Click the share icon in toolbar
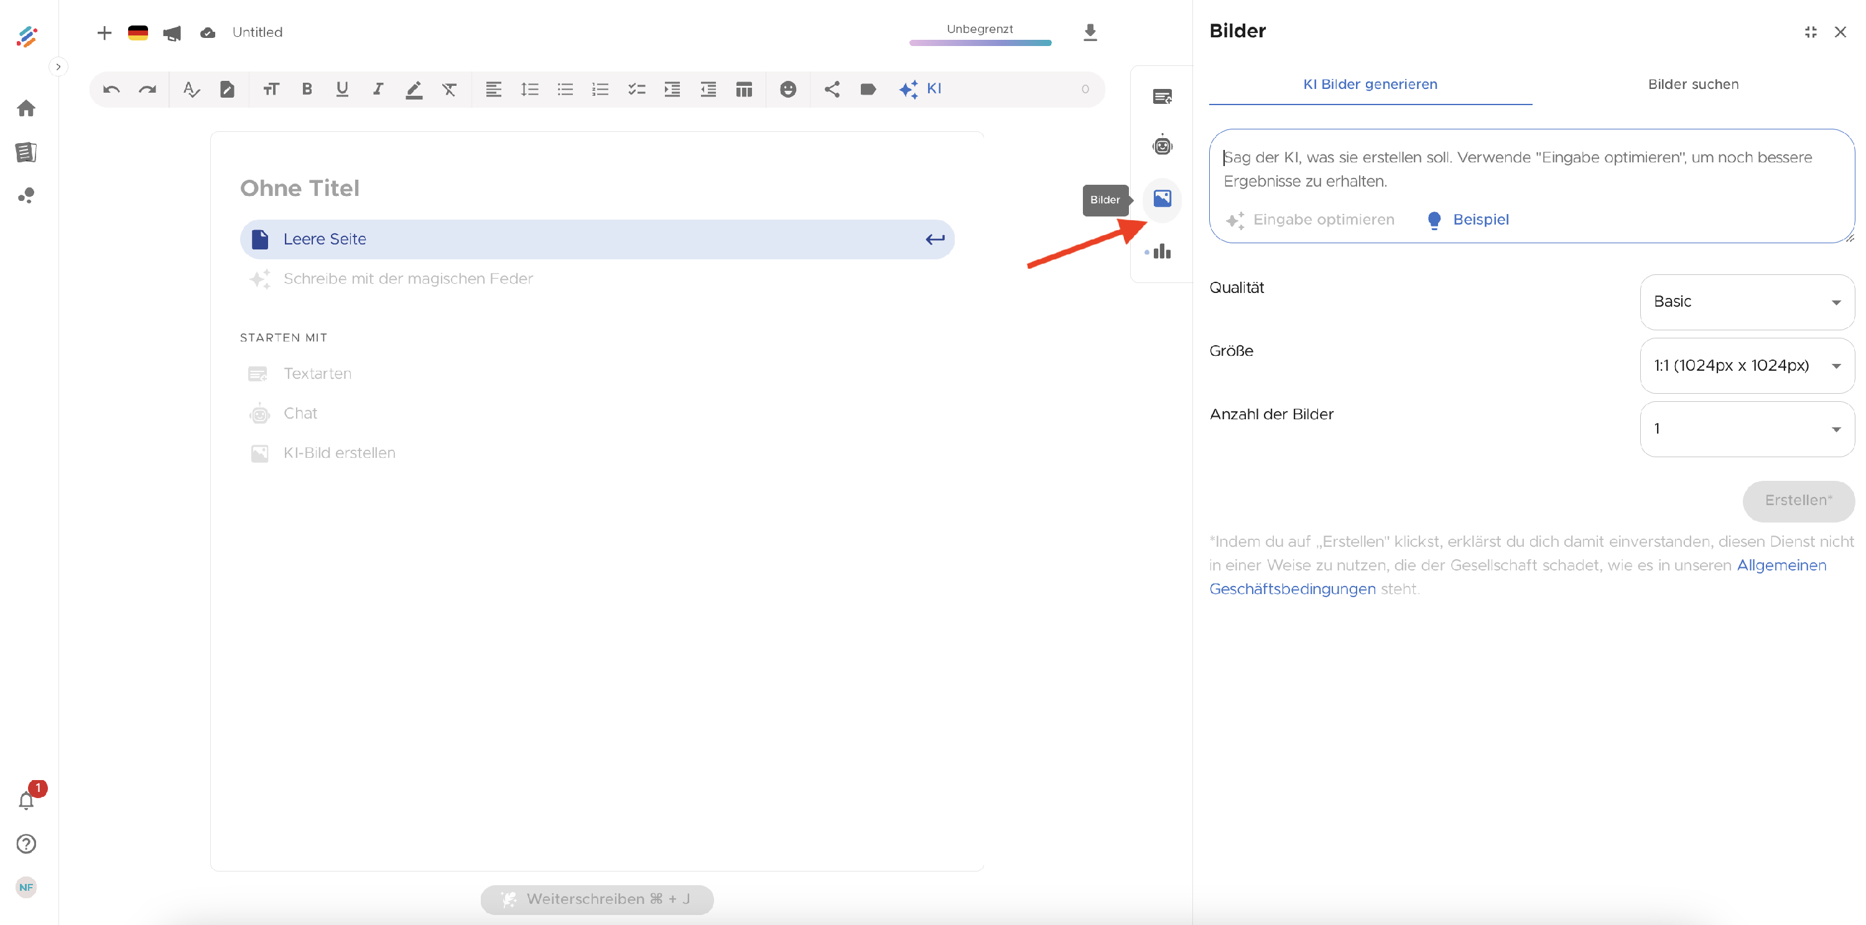 [832, 89]
